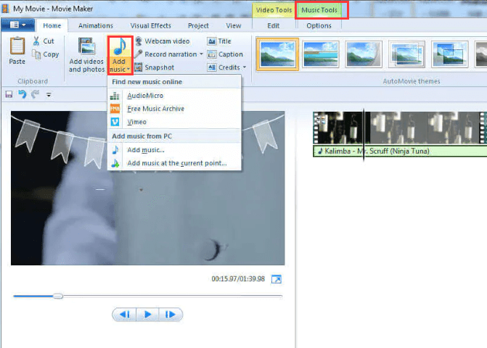Click the Paste clipboard icon
This screenshot has width=487, height=348.
coord(17,46)
